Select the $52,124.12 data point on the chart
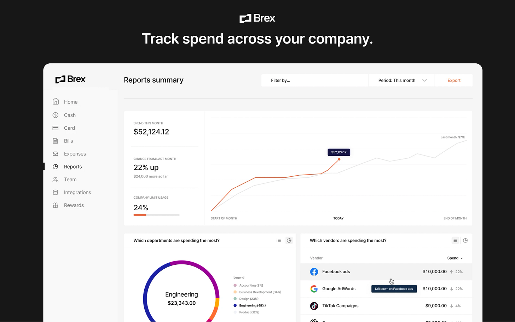The image size is (515, 322). [338, 159]
